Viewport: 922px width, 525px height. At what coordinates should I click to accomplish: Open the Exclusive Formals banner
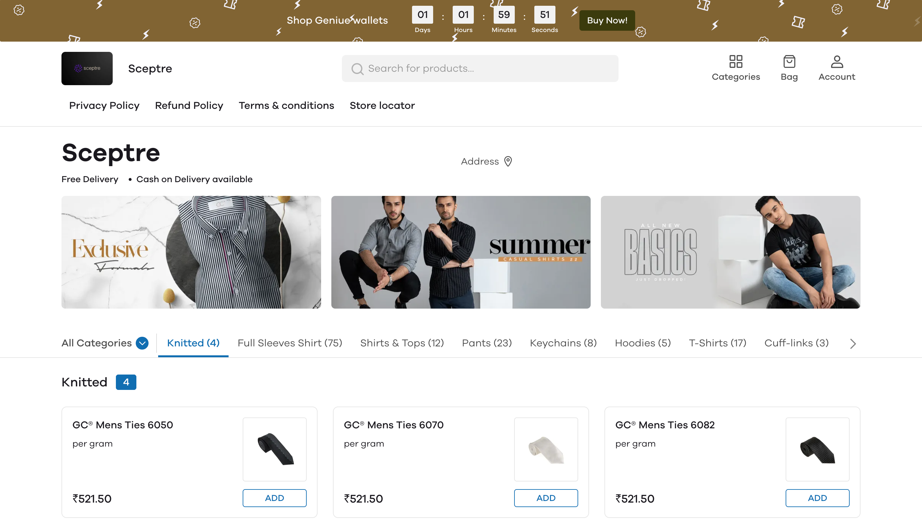(191, 252)
